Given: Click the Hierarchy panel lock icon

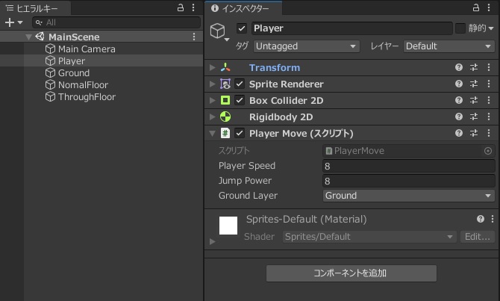Looking at the screenshot, I should pyautogui.click(x=181, y=7).
